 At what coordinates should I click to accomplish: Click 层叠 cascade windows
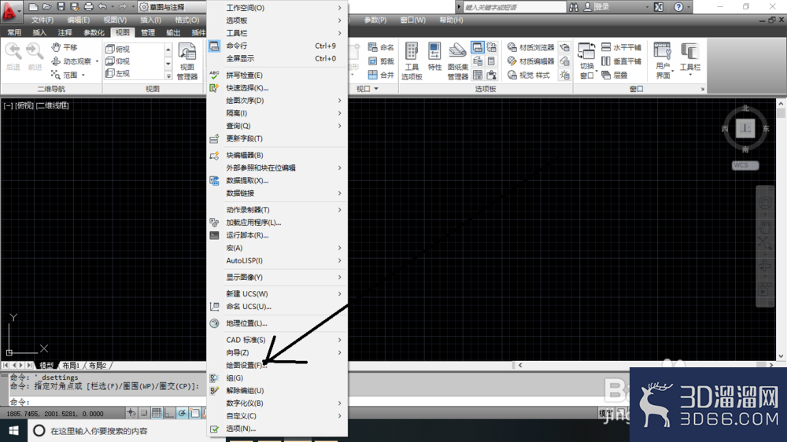[615, 76]
